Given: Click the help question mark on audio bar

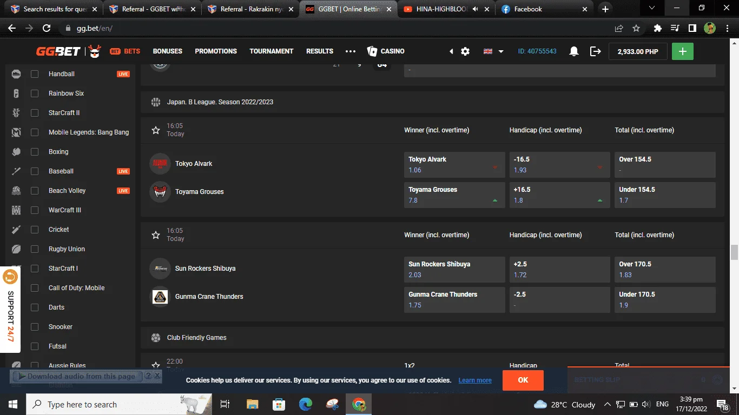Looking at the screenshot, I should tap(148, 376).
